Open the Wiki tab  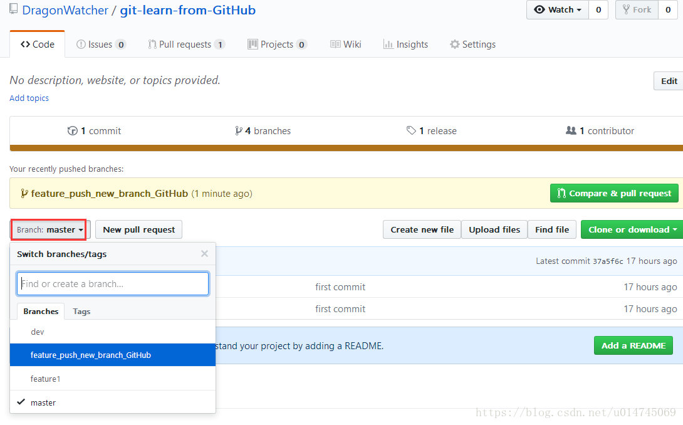point(346,45)
